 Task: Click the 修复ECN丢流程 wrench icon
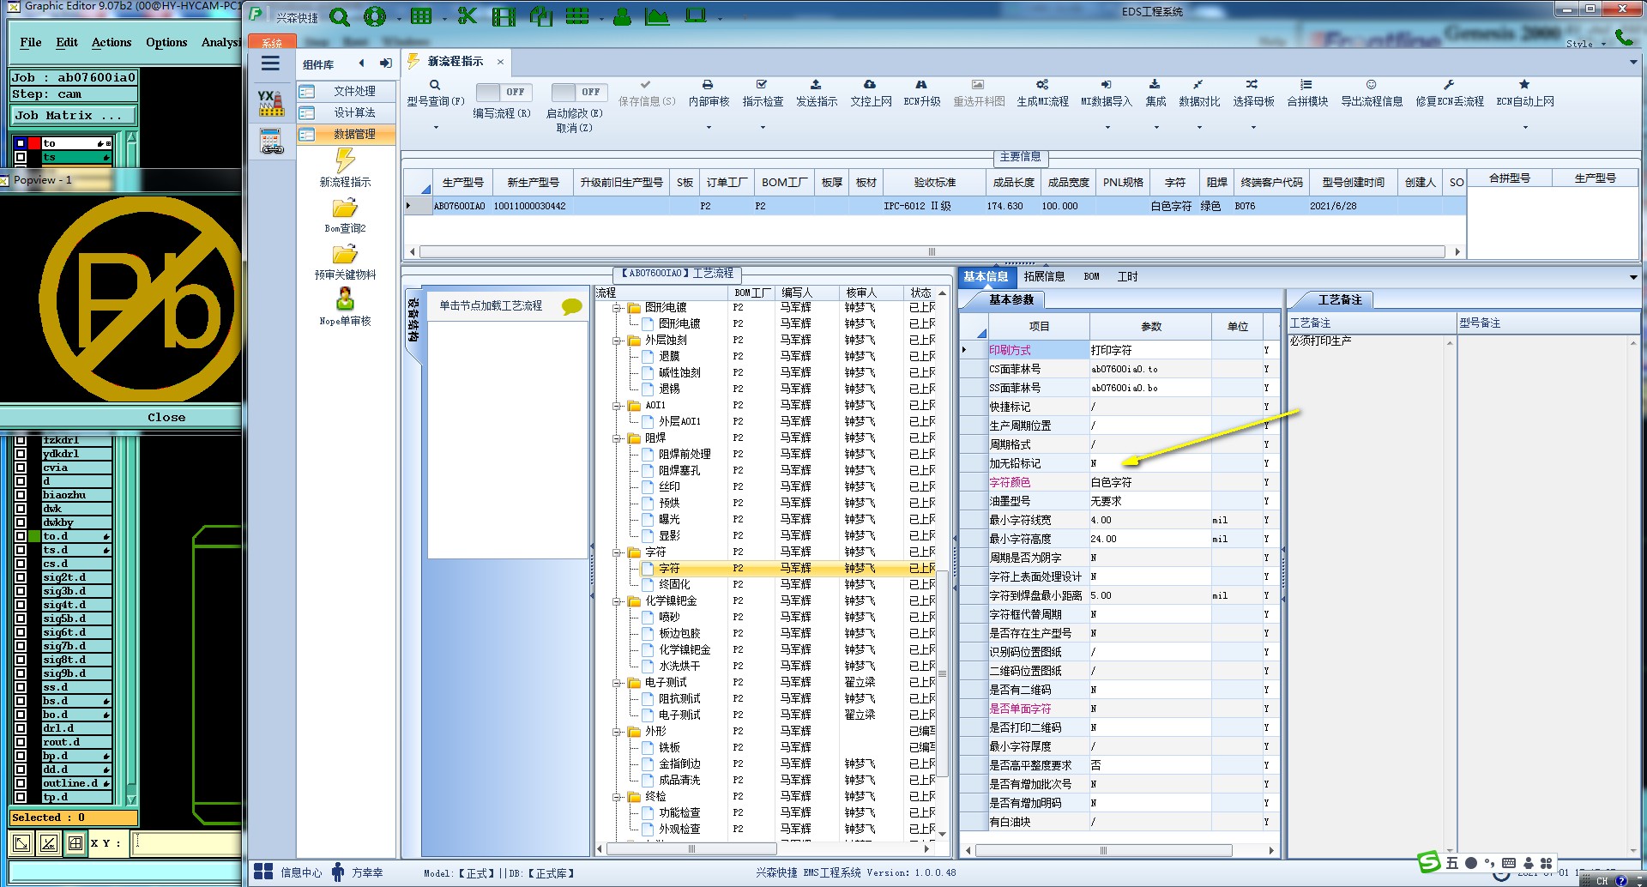point(1449,85)
